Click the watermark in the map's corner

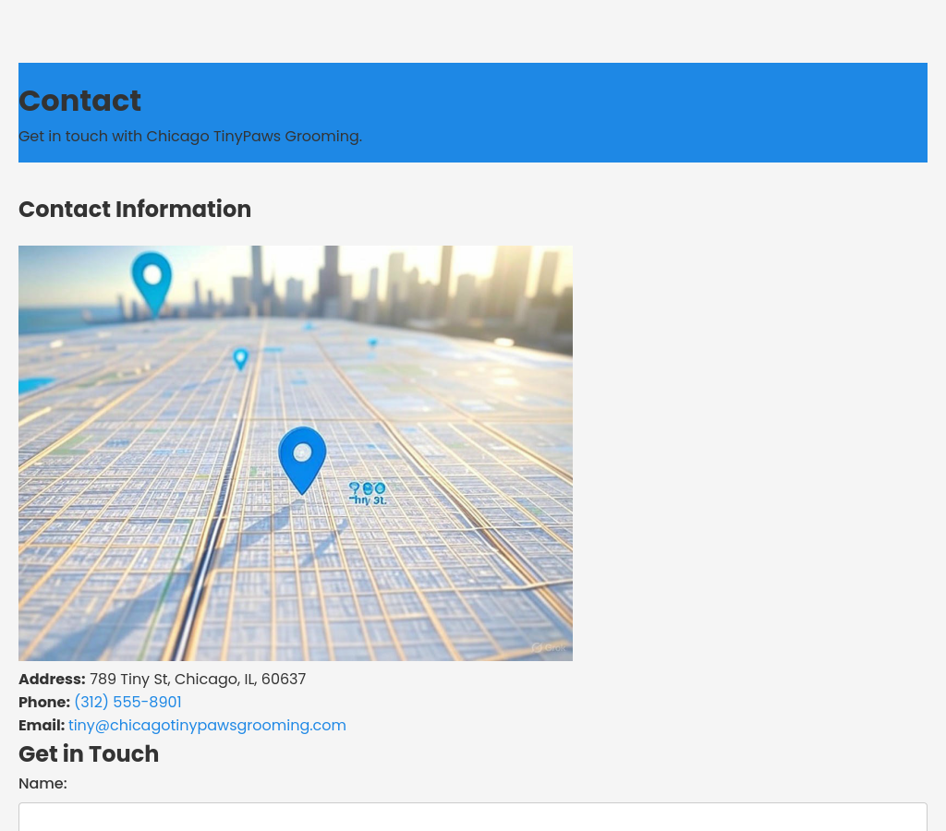click(549, 647)
